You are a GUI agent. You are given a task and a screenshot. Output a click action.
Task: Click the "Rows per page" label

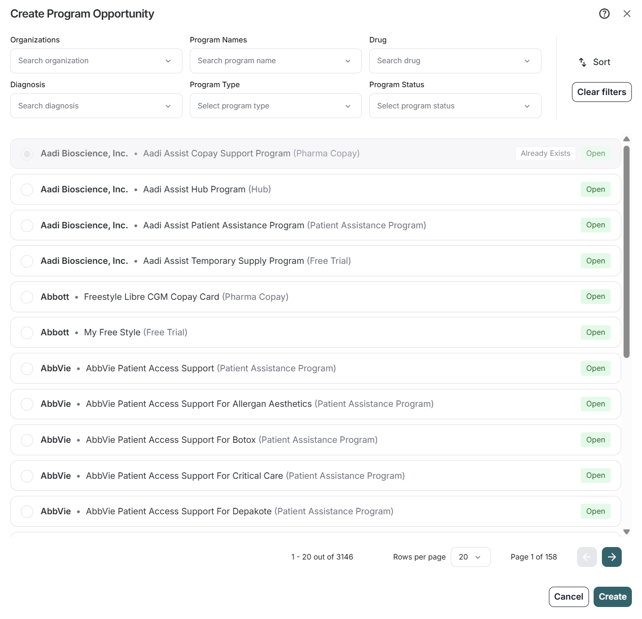tap(419, 557)
